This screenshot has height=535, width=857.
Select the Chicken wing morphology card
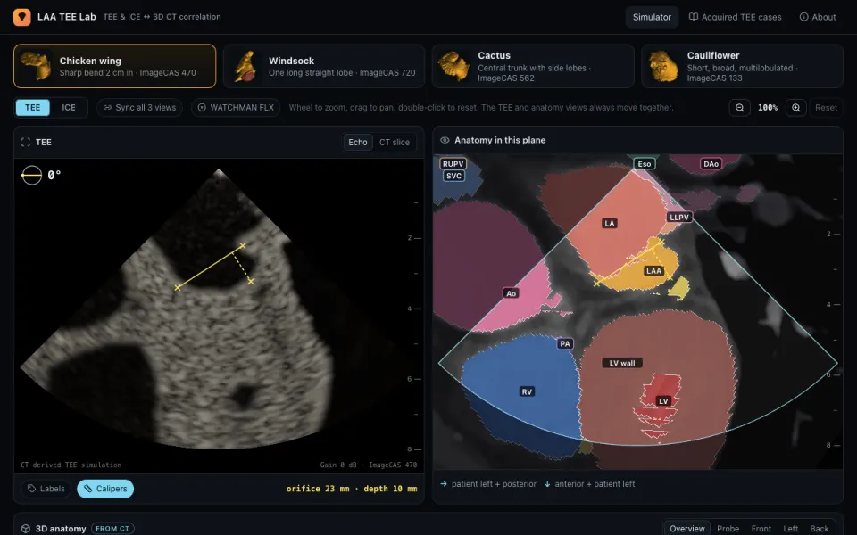[x=115, y=66]
